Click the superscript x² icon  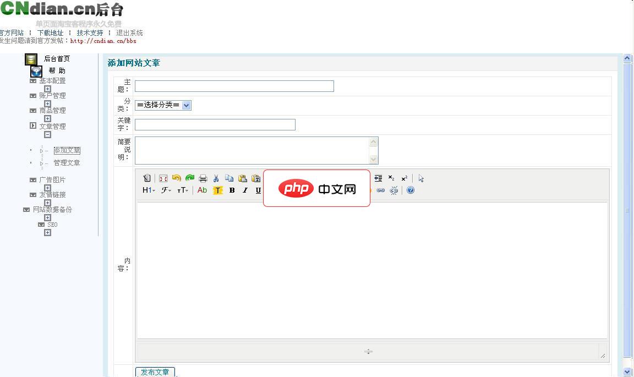tap(404, 178)
